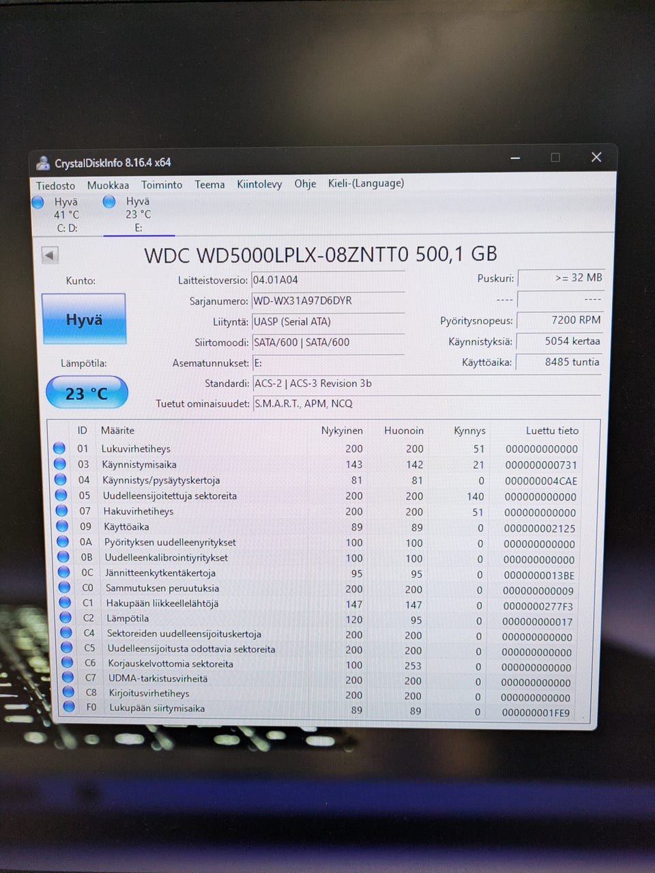
Task: Click the status dot for Käynnistymisaika row
Action: pyautogui.click(x=60, y=464)
